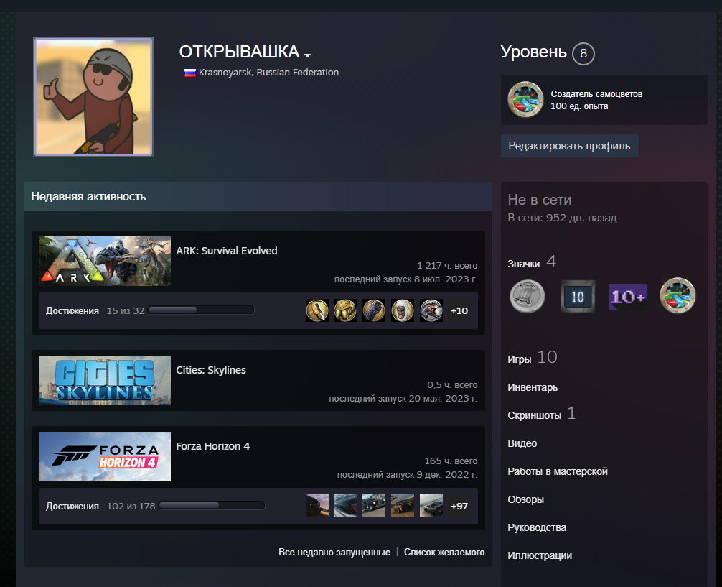Expand the +10 ARK achievements
The height and width of the screenshot is (587, 722).
(459, 310)
